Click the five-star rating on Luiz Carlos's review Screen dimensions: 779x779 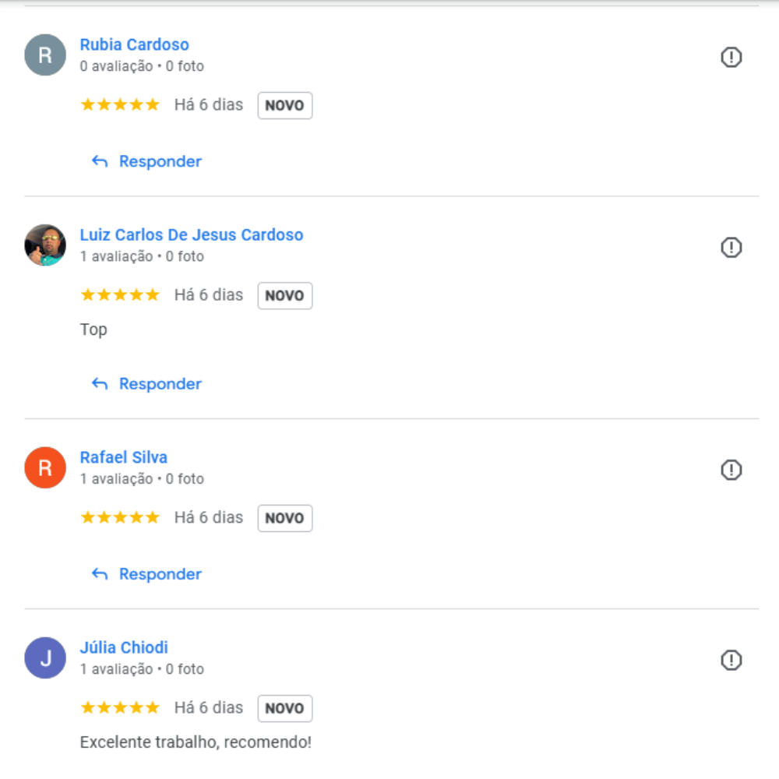[x=120, y=295]
